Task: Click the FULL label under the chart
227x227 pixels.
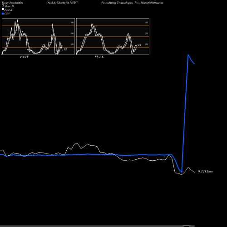Action: (99, 57)
